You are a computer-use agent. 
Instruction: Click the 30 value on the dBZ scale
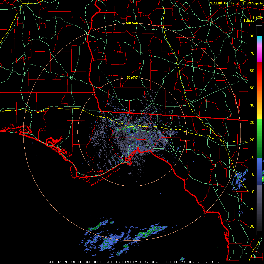[252, 122]
